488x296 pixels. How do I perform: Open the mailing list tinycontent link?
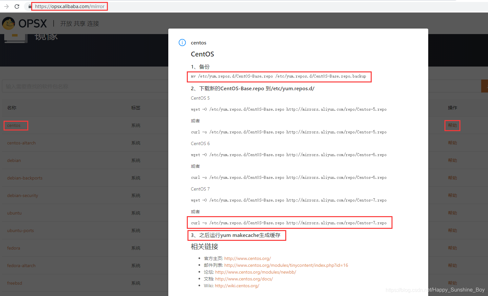click(286, 265)
